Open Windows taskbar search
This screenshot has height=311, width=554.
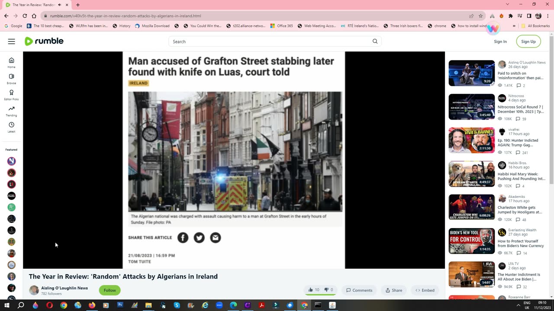[x=21, y=305]
